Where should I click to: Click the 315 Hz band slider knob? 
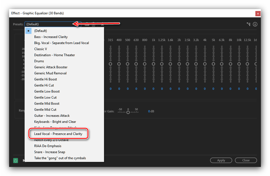pos(110,64)
